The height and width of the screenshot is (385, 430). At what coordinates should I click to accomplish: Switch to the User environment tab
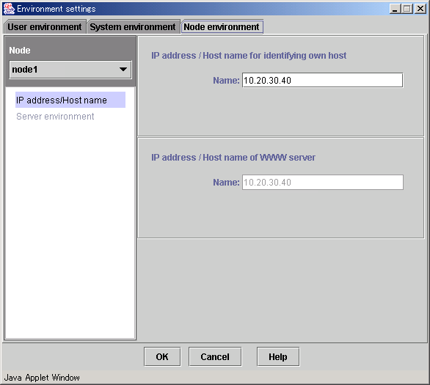tap(45, 27)
